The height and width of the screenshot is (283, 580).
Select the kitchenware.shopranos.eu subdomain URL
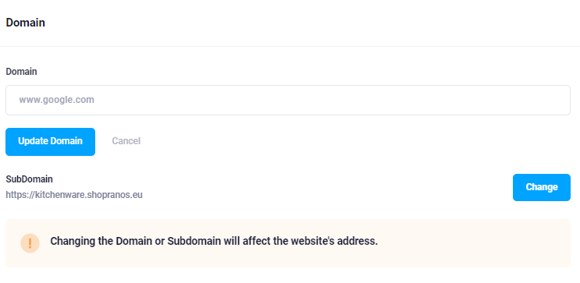click(74, 195)
